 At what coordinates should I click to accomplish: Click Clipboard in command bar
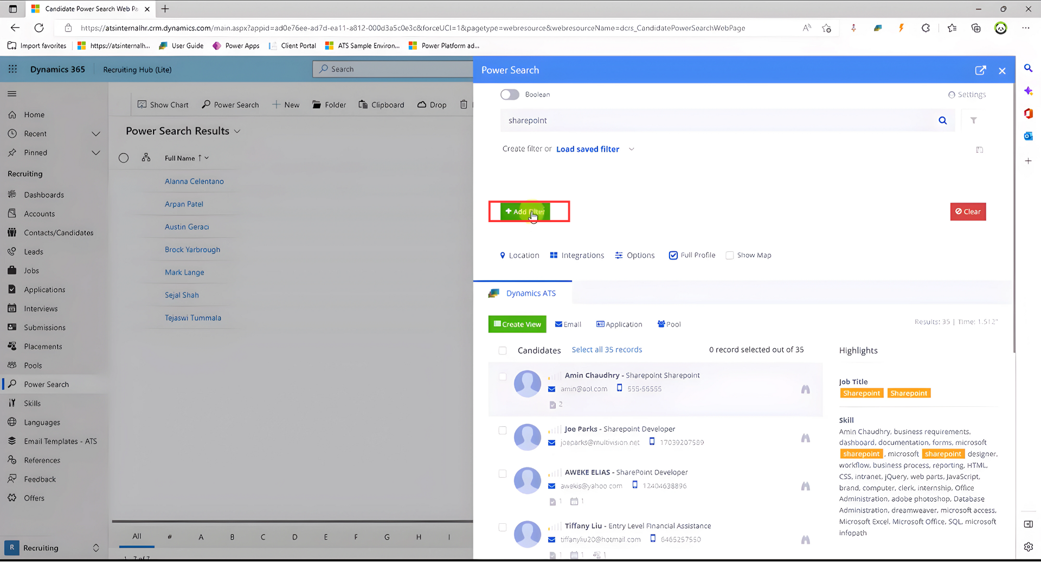tap(381, 105)
